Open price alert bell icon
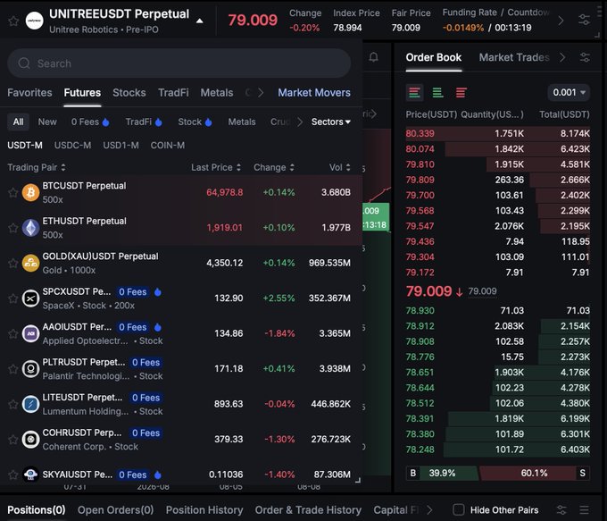This screenshot has height=521, width=607. click(x=373, y=57)
